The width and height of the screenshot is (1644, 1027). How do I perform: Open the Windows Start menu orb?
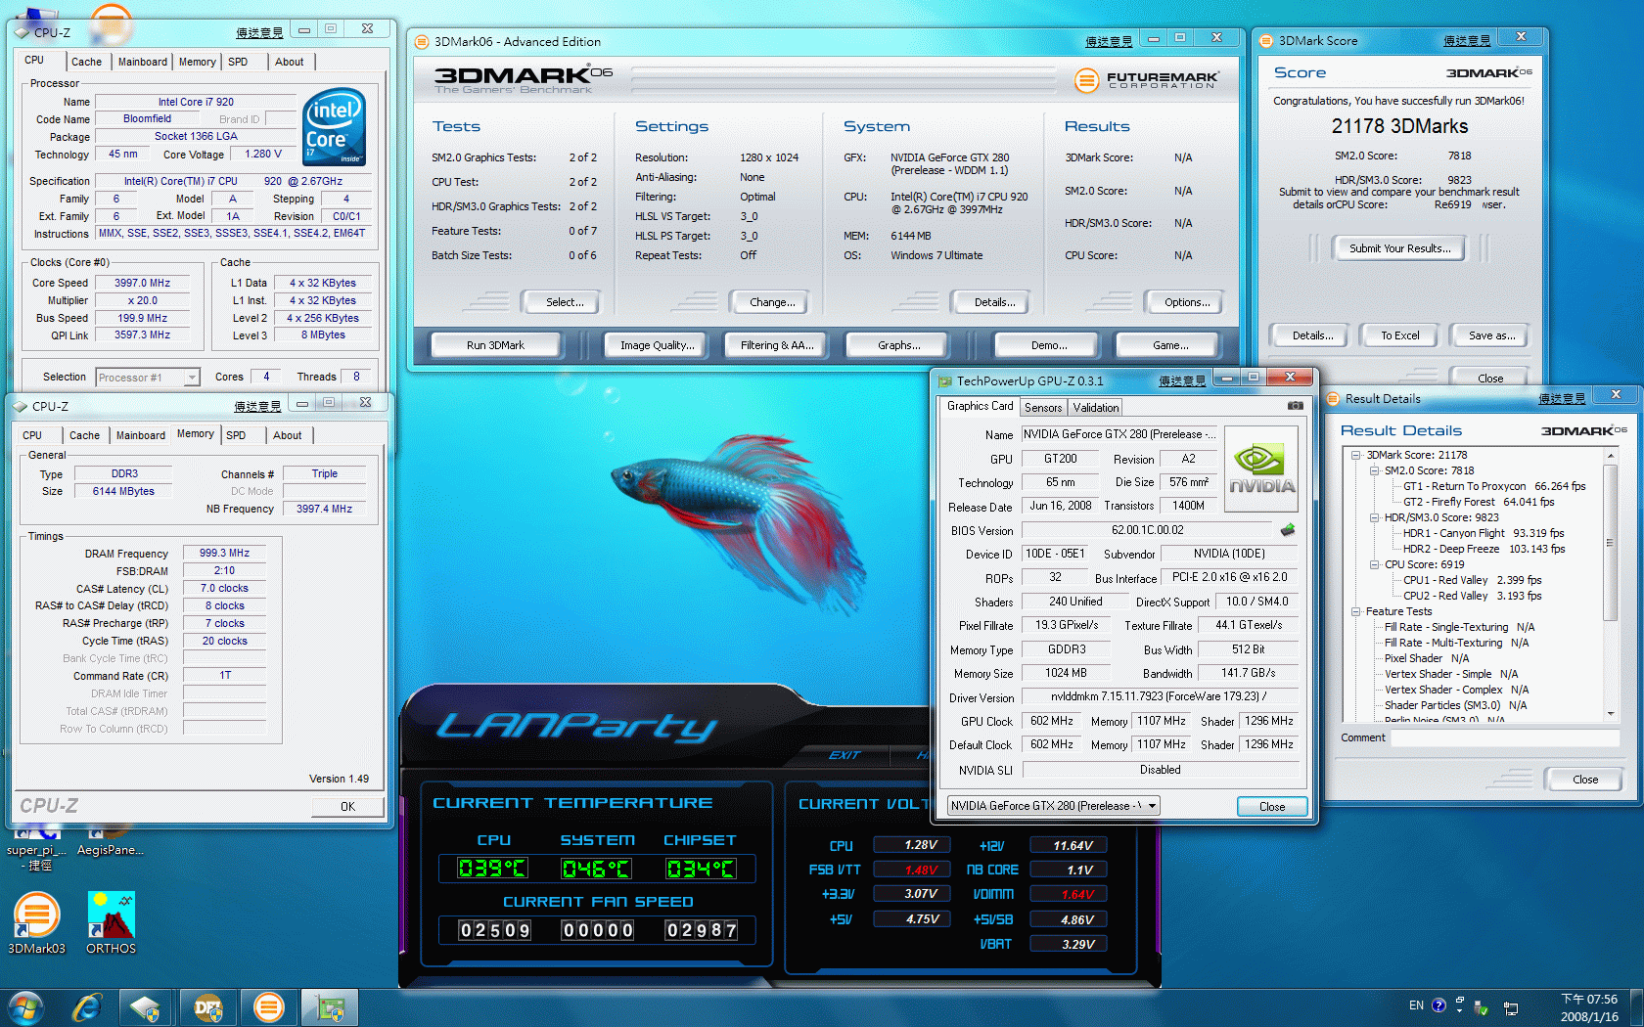[25, 1007]
